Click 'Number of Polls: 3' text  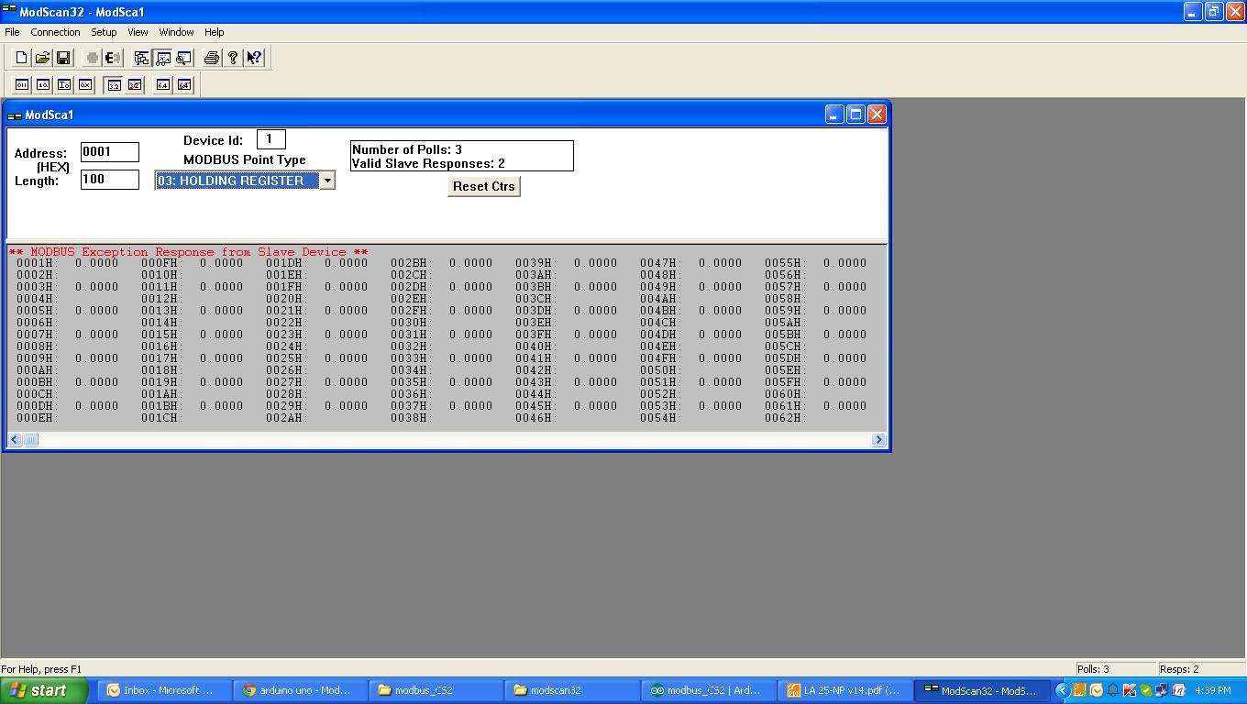(407, 149)
